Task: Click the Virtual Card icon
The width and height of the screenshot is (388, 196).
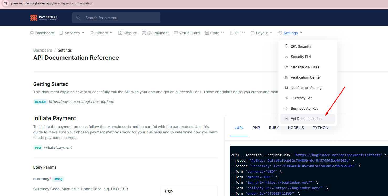Action: click(x=176, y=33)
